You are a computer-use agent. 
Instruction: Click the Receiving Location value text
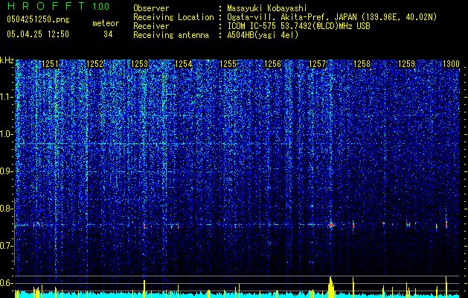click(x=332, y=17)
